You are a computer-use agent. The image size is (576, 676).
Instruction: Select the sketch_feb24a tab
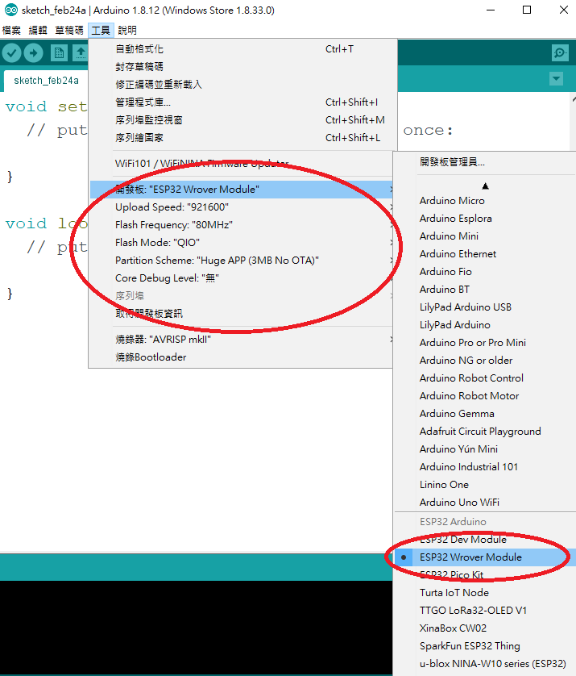46,81
